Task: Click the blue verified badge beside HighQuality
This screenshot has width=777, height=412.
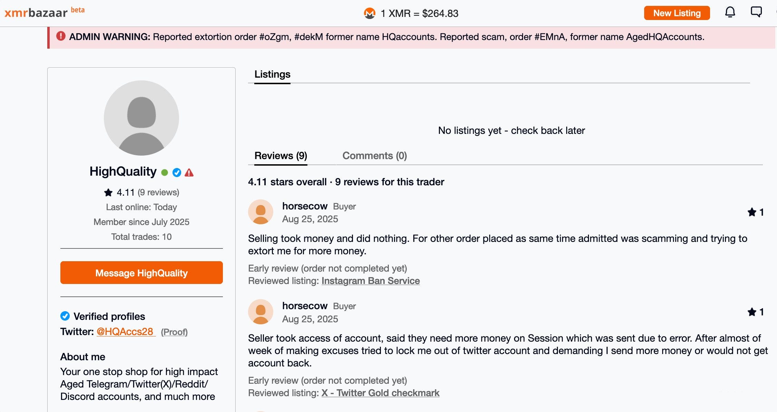Action: pos(177,173)
